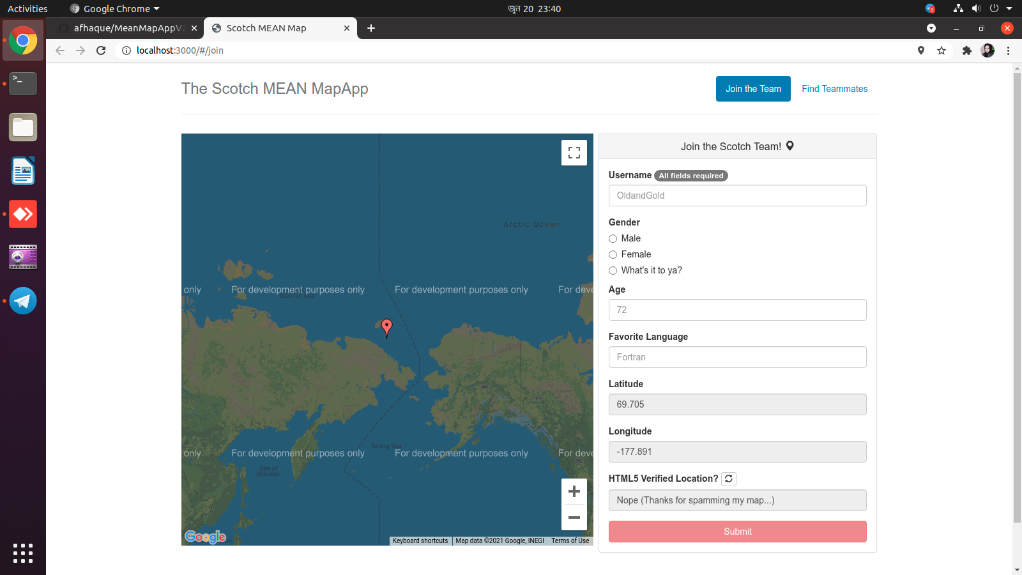Image resolution: width=1022 pixels, height=575 pixels.
Task: Submit the join form
Action: [x=737, y=532]
